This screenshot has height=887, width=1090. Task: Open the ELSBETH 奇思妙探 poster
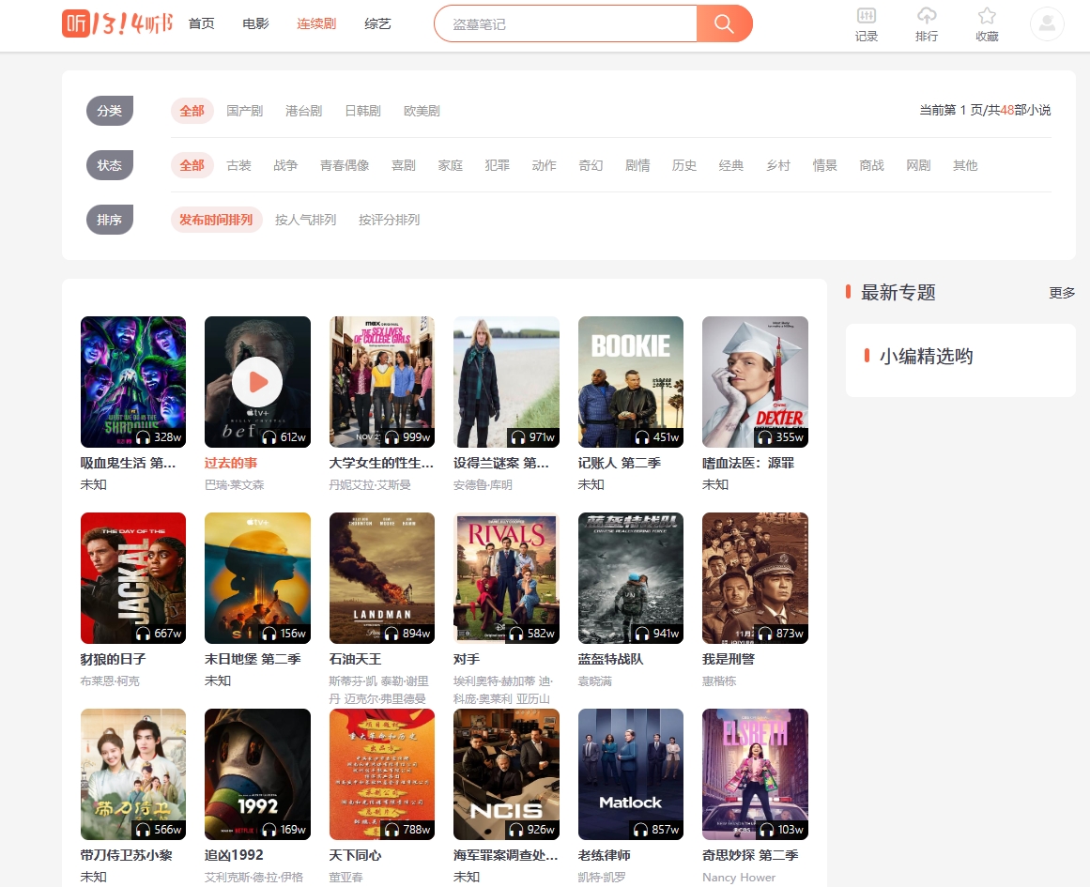(755, 773)
